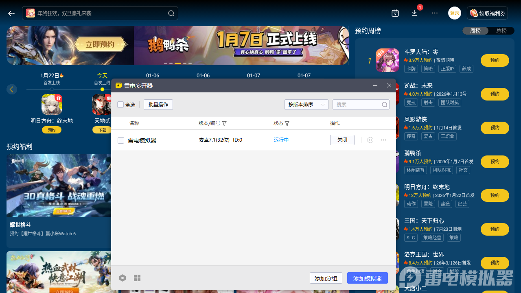The image size is (521, 293).
Task: Open the 按版本排序 sorting dropdown
Action: coord(306,105)
